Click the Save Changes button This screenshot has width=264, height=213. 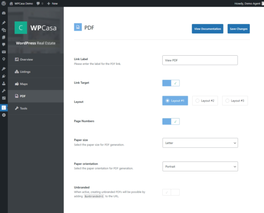[238, 28]
